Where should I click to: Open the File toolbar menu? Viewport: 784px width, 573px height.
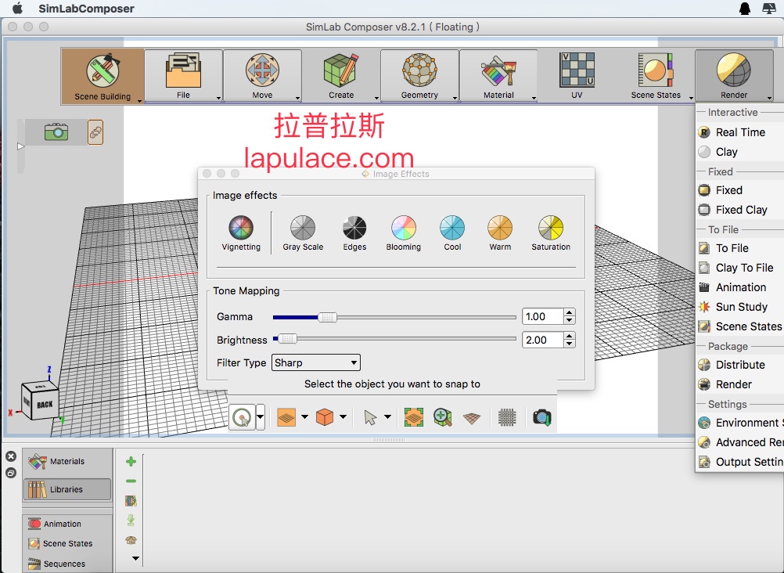coord(183,76)
